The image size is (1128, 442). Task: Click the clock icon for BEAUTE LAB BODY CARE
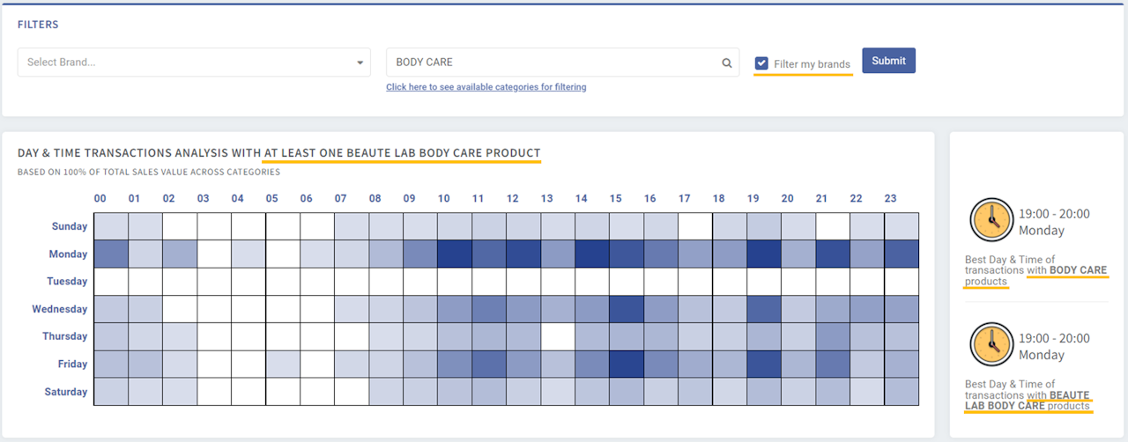pyautogui.click(x=991, y=344)
